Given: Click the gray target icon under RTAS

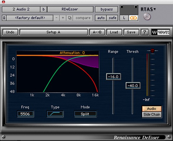Looking at the screenshot, I should click(147, 17).
